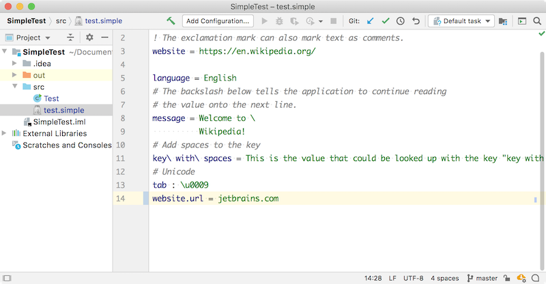This screenshot has width=546, height=284.
Task: Select test.simple in the project tree
Action: coord(63,110)
